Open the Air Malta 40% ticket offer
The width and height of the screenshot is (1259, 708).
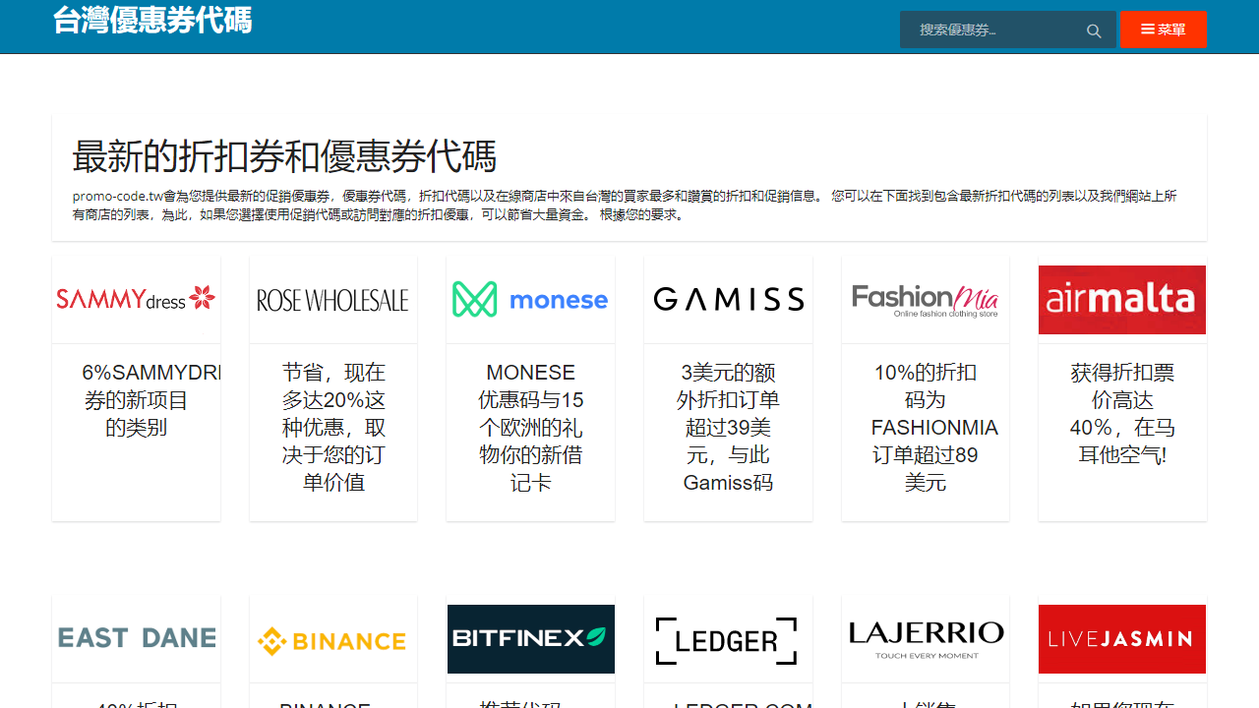click(1122, 414)
